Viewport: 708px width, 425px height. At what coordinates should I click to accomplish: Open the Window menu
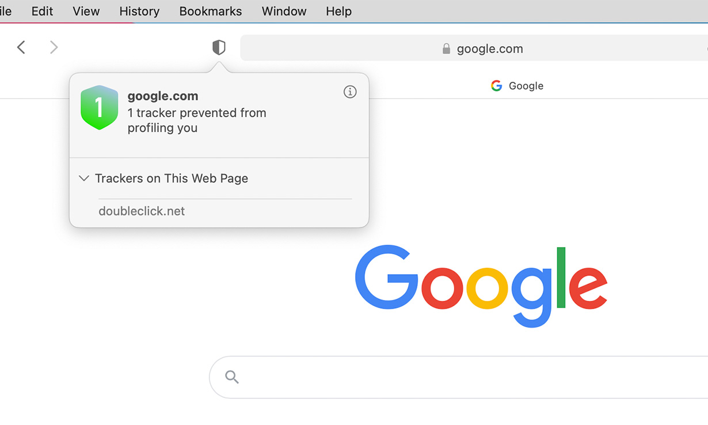tap(284, 12)
